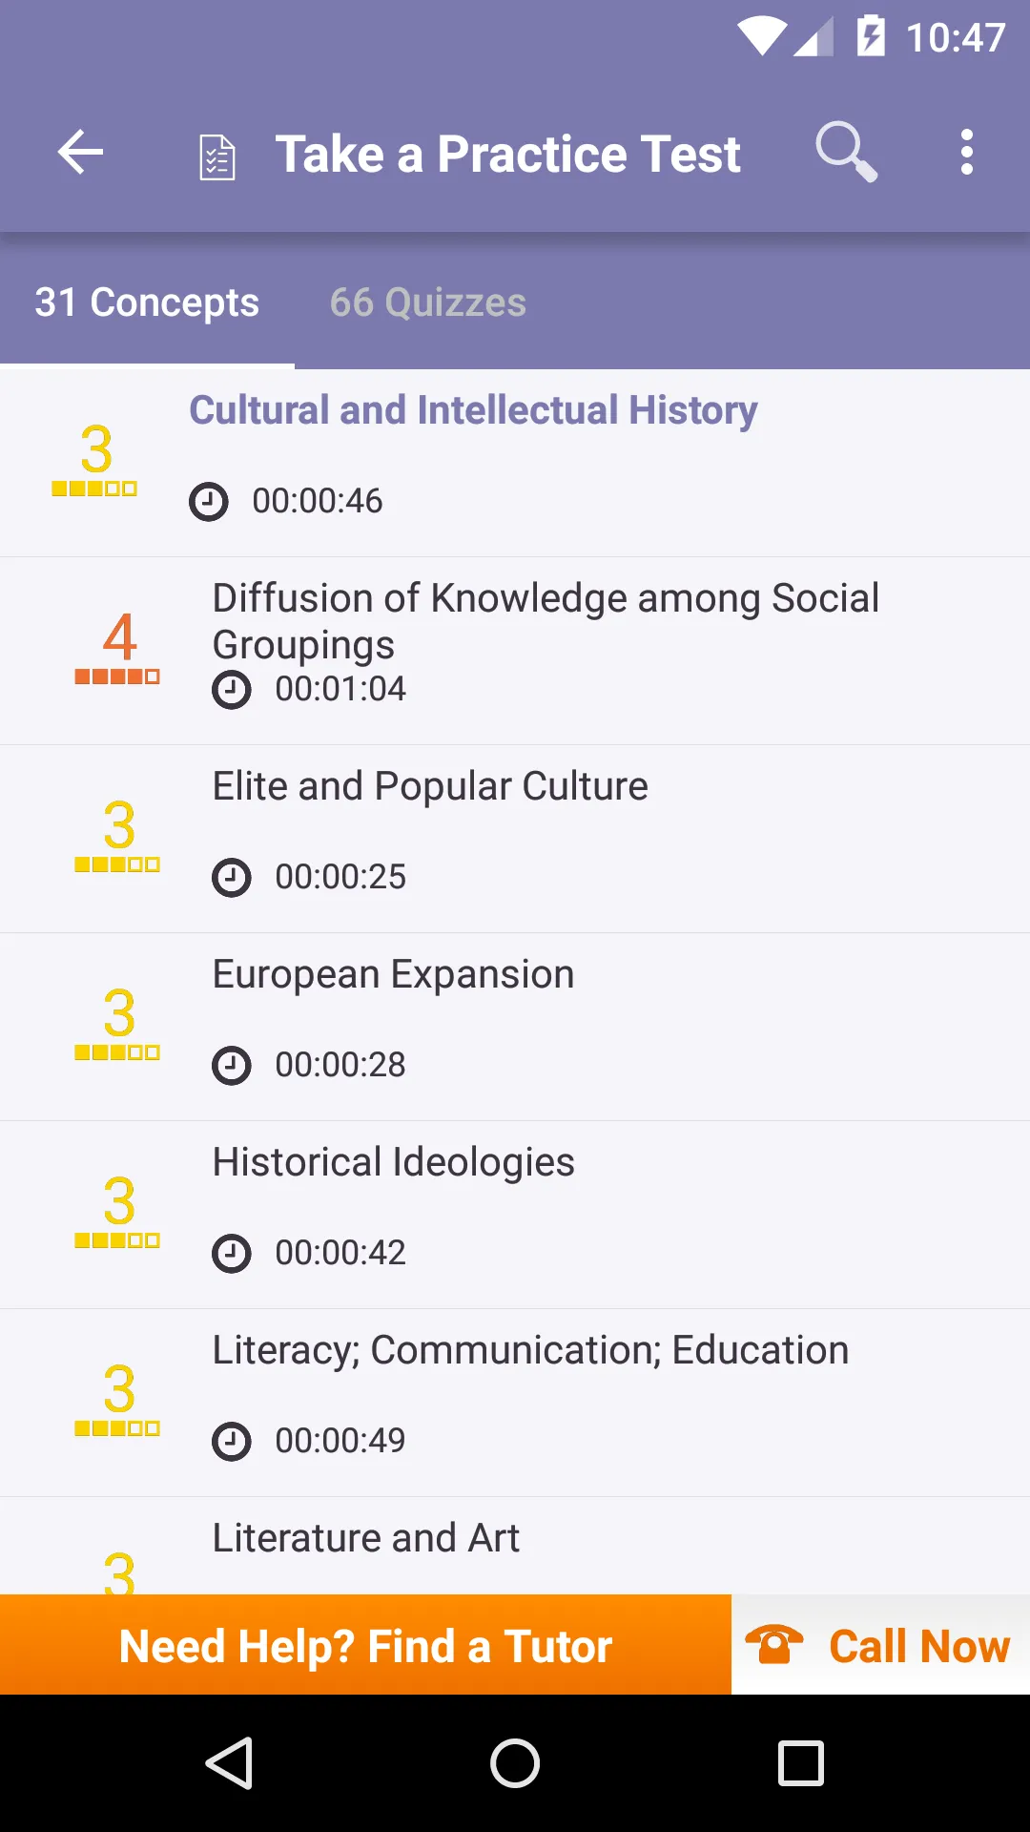Choose the Historical Ideologies concept

[x=515, y=1215]
